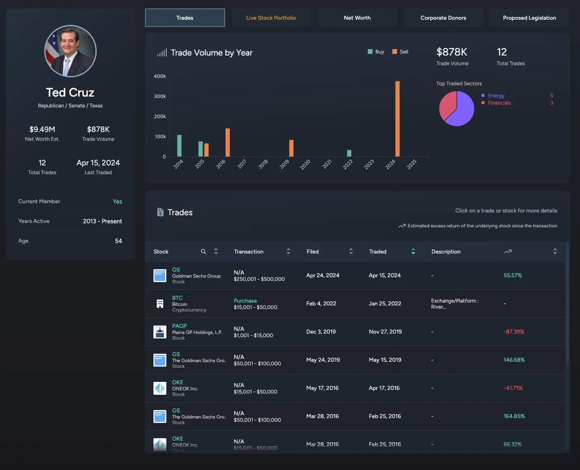Click the search icon in Stock column
Screen dimensions: 580x470
click(x=203, y=251)
